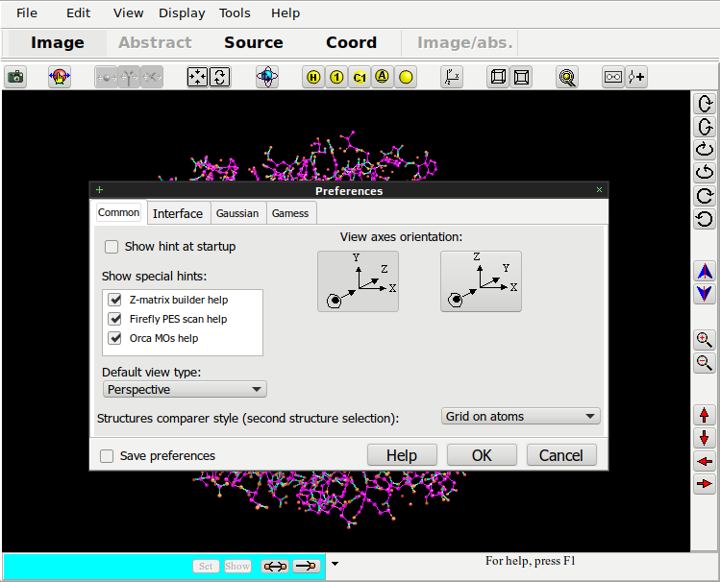Uncheck Z-matrix builder help
This screenshot has height=582, width=720.
[x=114, y=300]
